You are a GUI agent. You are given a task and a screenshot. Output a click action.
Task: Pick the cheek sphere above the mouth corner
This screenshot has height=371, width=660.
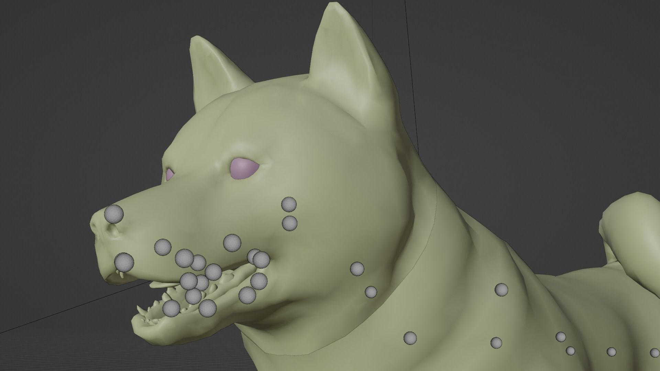pyautogui.click(x=232, y=243)
